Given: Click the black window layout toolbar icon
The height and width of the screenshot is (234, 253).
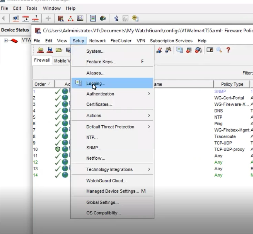Looking at the screenshot, I should tap(210, 50).
